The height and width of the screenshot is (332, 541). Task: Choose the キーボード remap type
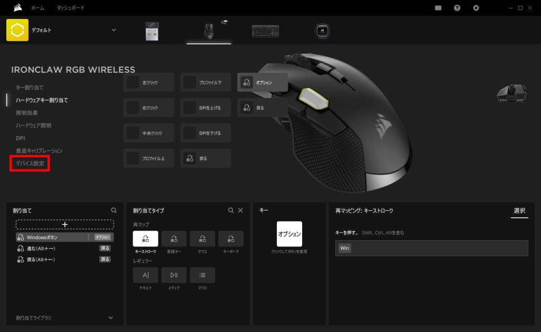(x=231, y=239)
